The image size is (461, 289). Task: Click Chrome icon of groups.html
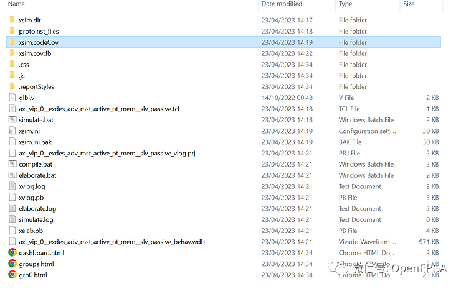pos(12,264)
